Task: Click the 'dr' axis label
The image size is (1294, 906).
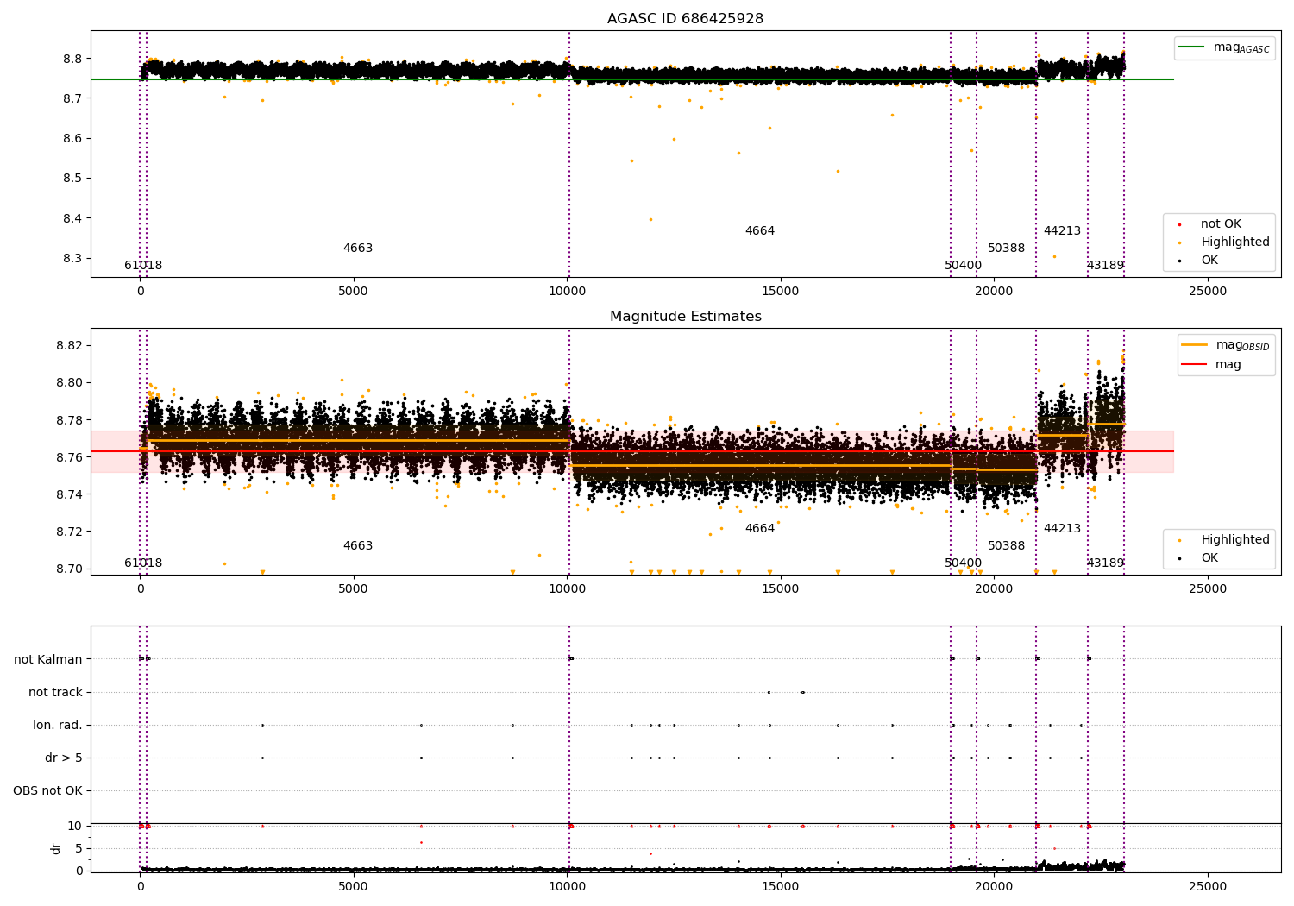Action: tap(56, 848)
